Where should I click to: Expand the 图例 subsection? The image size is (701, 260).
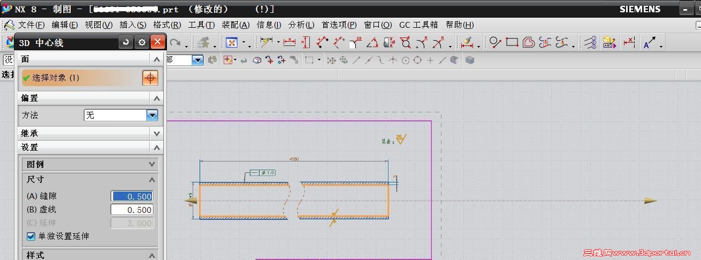(152, 164)
